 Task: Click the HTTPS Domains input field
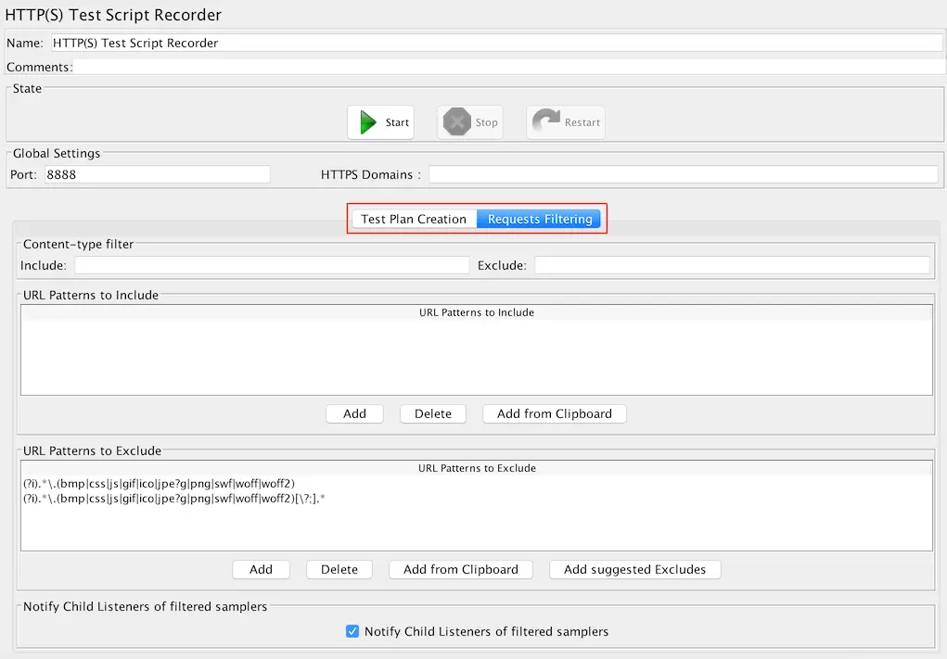tap(683, 174)
